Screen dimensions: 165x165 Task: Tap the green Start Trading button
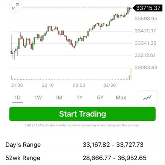(82, 114)
